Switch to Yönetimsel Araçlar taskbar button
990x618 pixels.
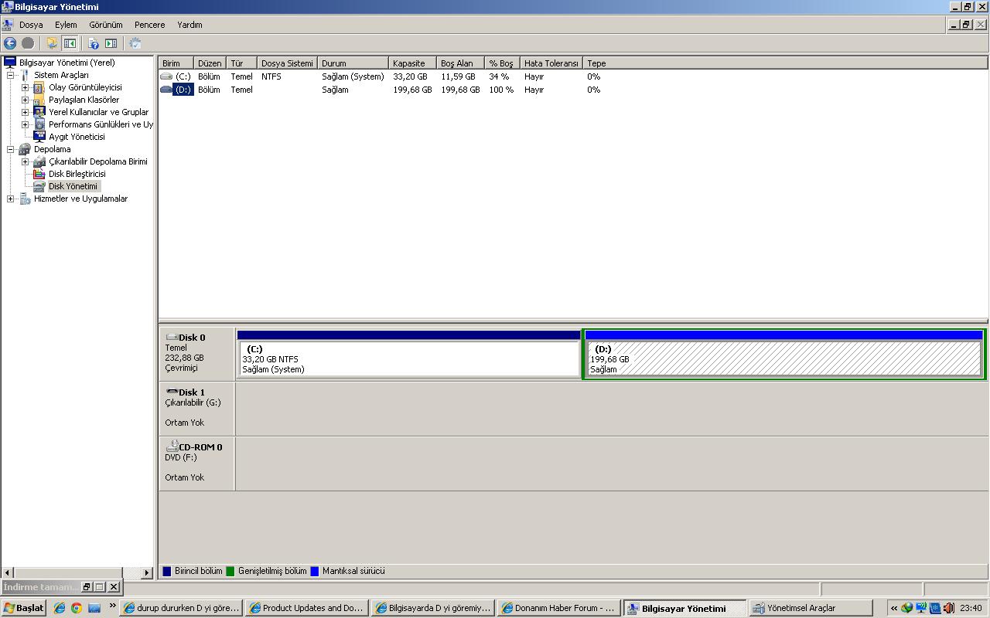pyautogui.click(x=811, y=608)
